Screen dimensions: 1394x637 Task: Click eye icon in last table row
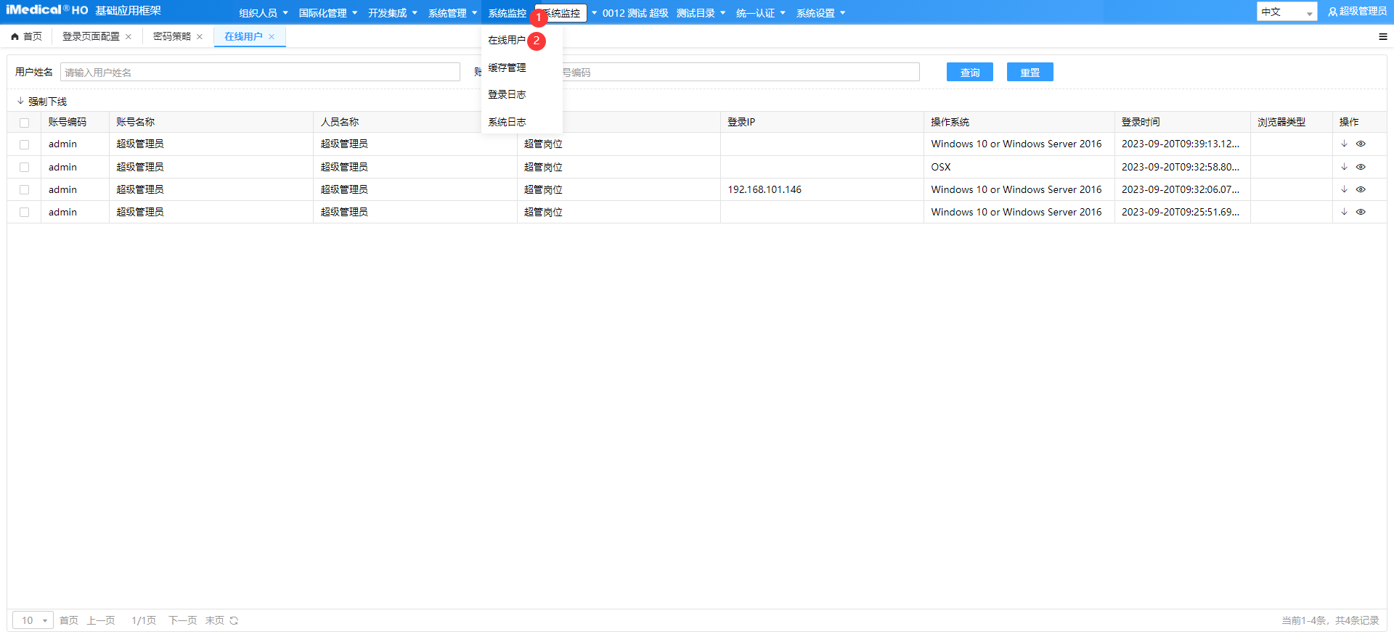pos(1361,212)
